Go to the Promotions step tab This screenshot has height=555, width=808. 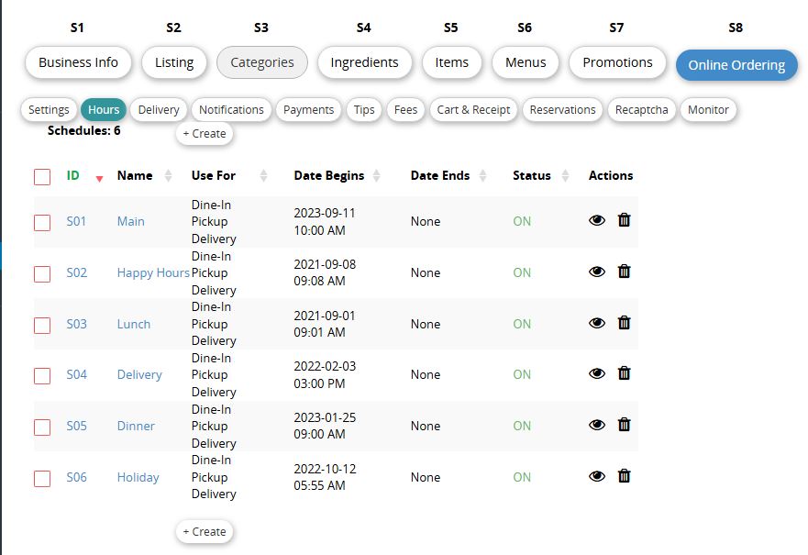pos(616,63)
